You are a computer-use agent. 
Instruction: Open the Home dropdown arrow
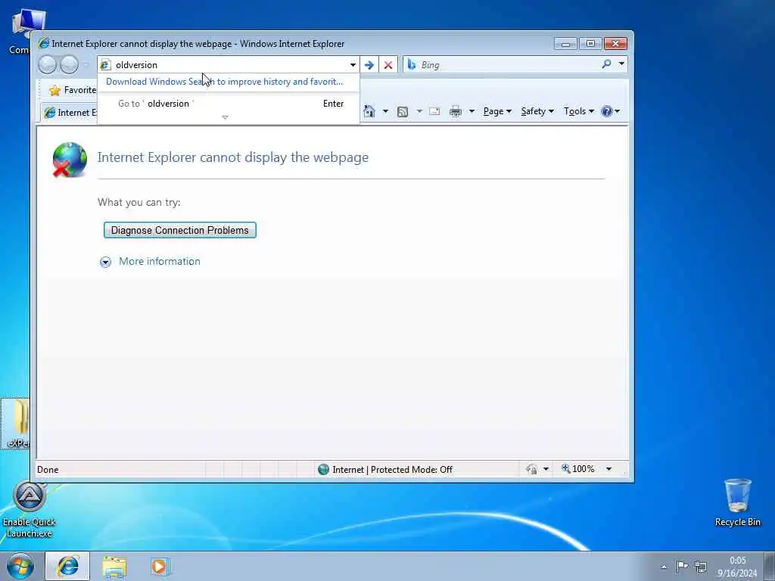click(x=385, y=111)
